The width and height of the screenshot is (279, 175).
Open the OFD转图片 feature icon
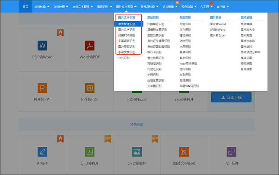137,152
